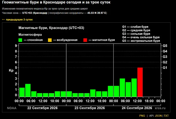Viewport: 176px width, 119px height.
Task: Click the «Kp» y-axis label
Action: (x=11, y=71)
